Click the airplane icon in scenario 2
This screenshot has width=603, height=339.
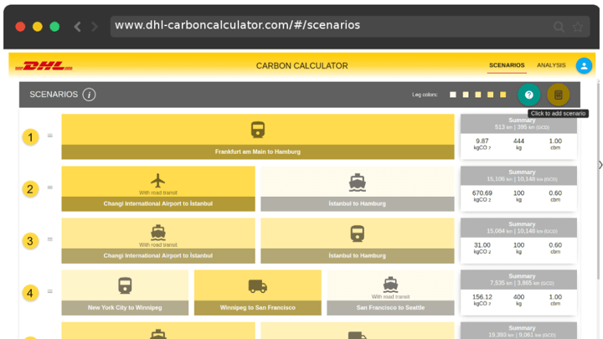click(x=158, y=180)
